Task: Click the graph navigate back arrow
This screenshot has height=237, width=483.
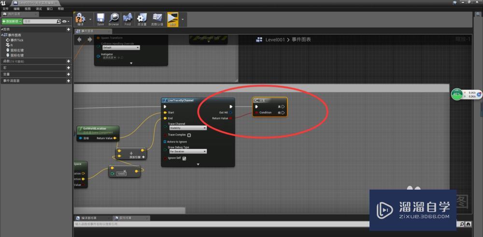Action: (80, 40)
